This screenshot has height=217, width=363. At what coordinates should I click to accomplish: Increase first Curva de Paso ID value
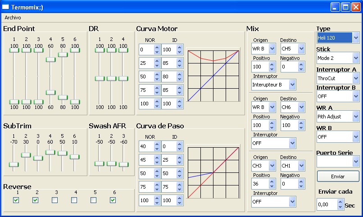coord(179,144)
